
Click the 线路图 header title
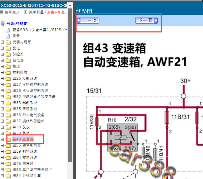[84, 11]
